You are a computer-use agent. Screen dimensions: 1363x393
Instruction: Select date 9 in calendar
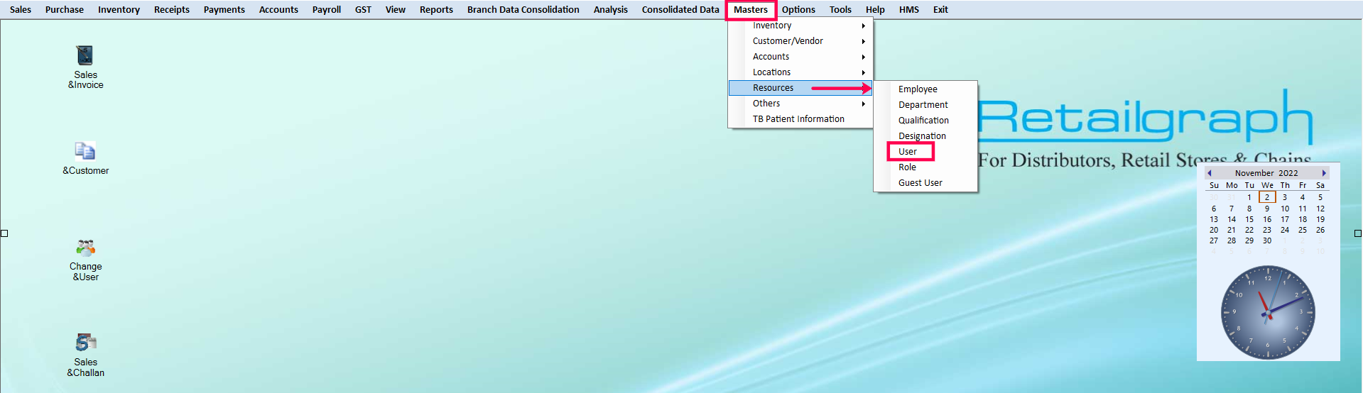tap(1267, 209)
